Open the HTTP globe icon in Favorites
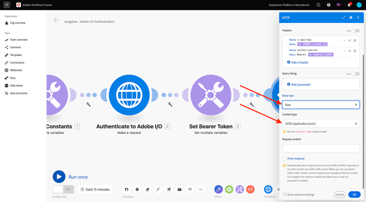This screenshot has width=366, height=202. click(x=268, y=189)
